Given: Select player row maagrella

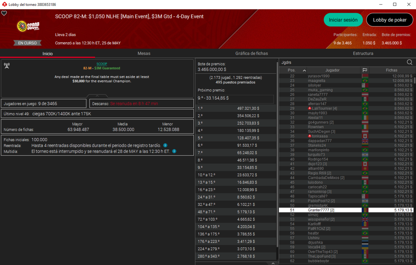Looking at the screenshot, I should click(346, 81).
